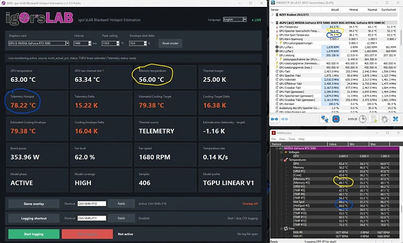Open HWMonitor Tools menu
The height and width of the screenshot is (243, 403).
(x=292, y=139)
